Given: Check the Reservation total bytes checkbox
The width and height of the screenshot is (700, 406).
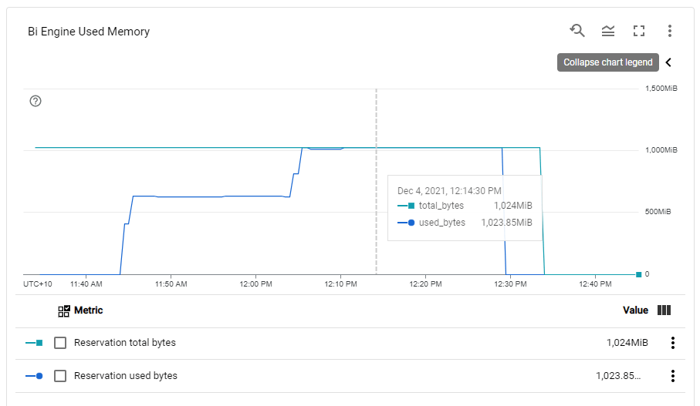Looking at the screenshot, I should [60, 343].
